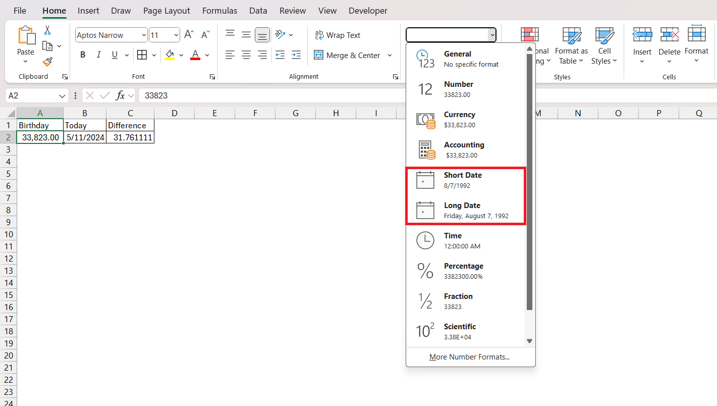Toggle Underline formatting
The height and width of the screenshot is (406, 717).
pos(115,55)
